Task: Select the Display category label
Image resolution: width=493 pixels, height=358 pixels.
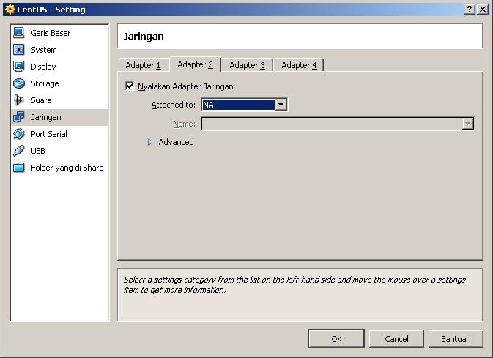Action: coord(43,67)
